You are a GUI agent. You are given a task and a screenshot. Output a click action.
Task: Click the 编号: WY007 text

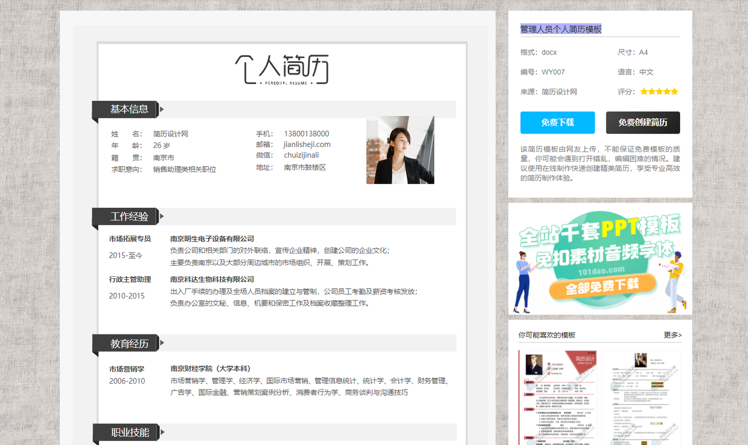[x=543, y=72]
